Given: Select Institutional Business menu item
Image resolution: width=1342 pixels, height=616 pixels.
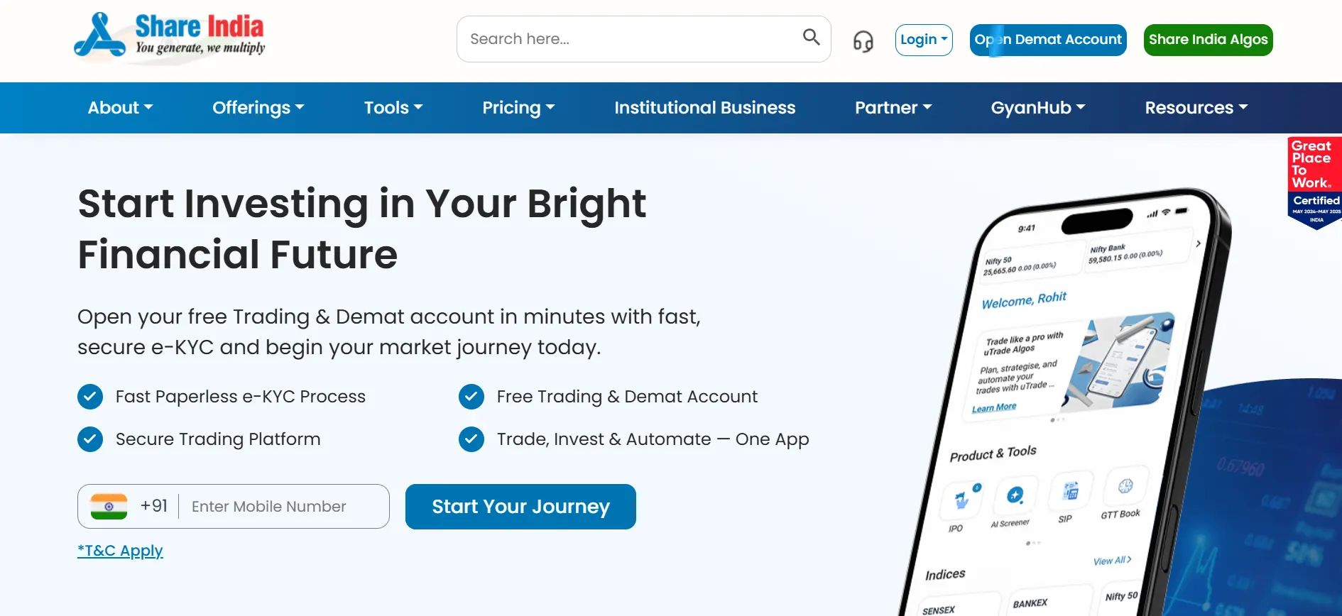Looking at the screenshot, I should tap(705, 108).
